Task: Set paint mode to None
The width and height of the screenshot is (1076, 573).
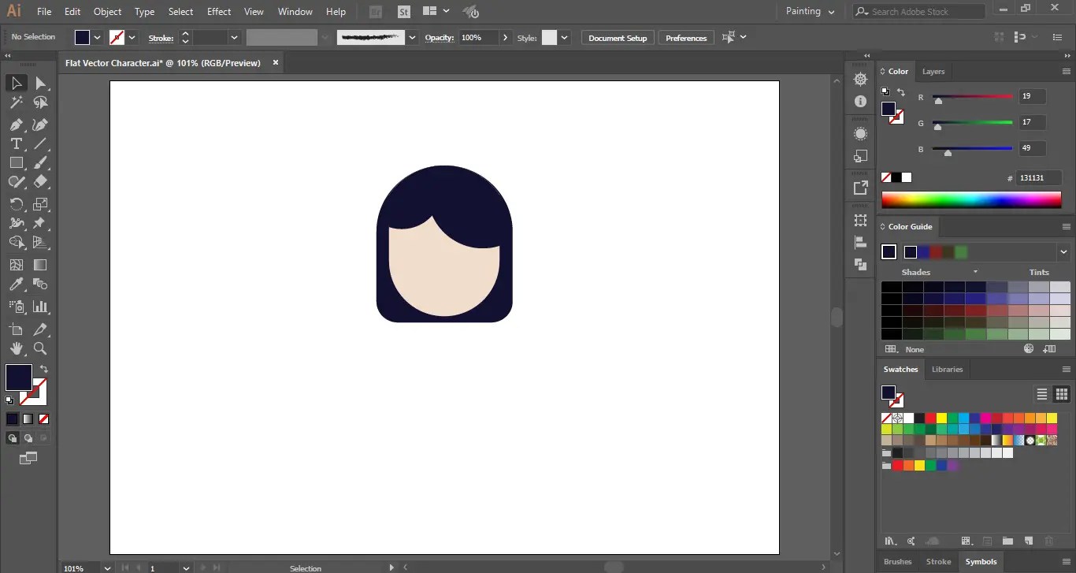Action: click(x=44, y=419)
